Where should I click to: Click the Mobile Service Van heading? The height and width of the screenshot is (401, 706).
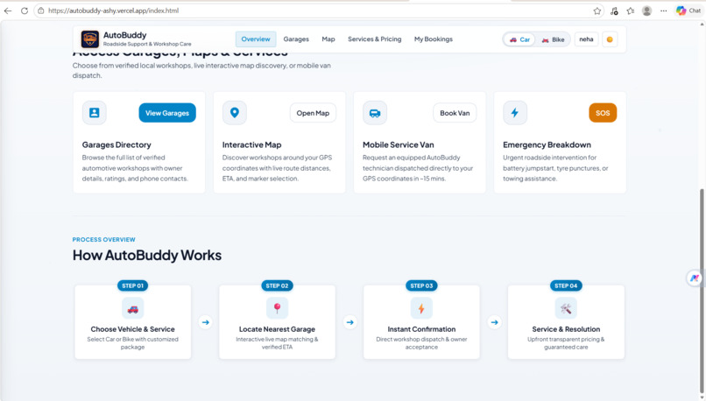[399, 145]
